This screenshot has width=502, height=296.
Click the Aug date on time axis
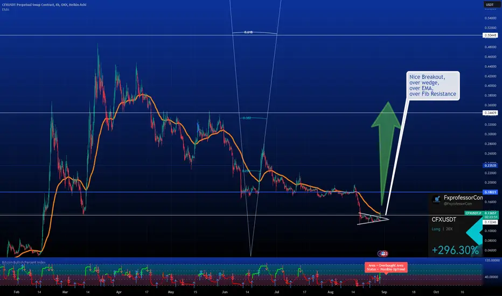point(330,292)
